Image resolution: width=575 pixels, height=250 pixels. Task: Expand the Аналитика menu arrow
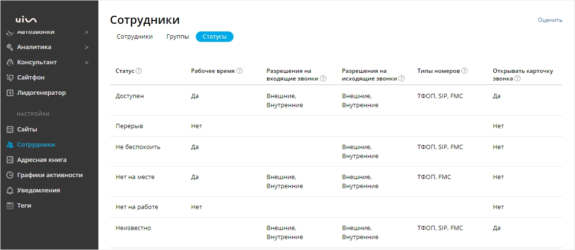pos(86,47)
